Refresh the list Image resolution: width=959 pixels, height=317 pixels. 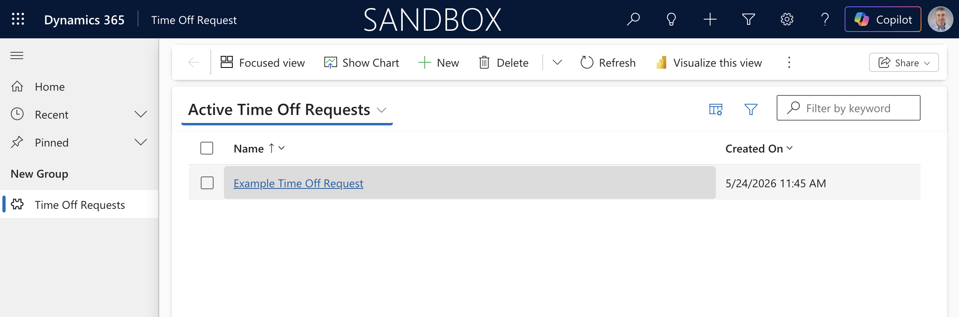click(x=608, y=63)
